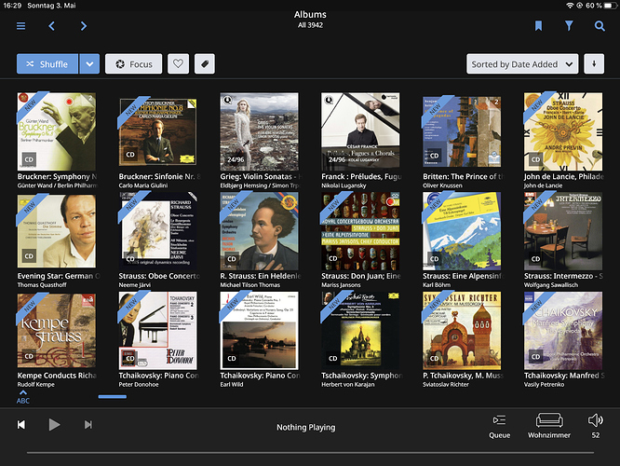The width and height of the screenshot is (620, 466).
Task: Open the ABC alphabet jump control
Action: click(x=23, y=397)
